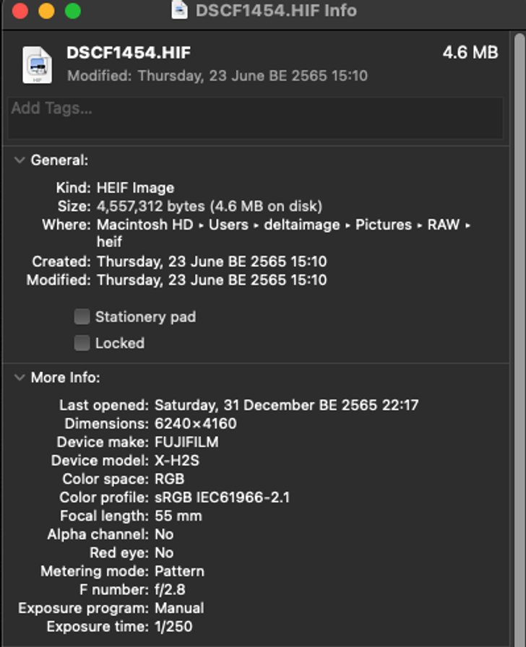
Task: Click the HIF file thumbnail icon
Action: (37, 64)
